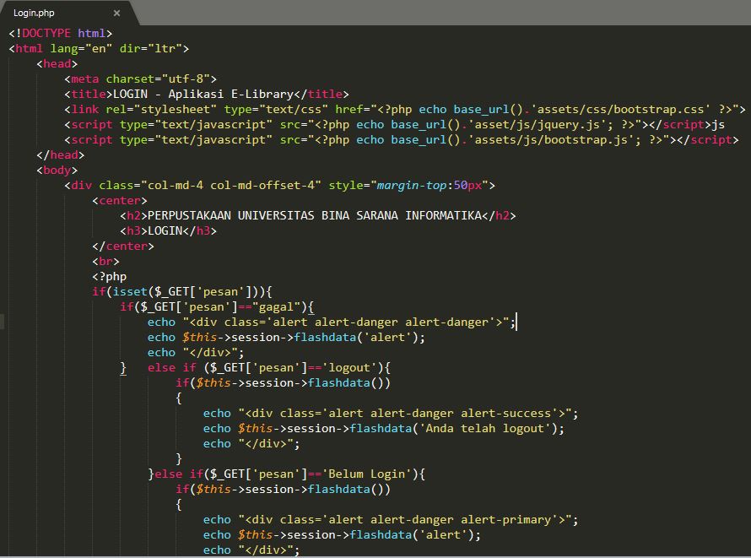
Task: Click the heading text 'PERPUSTAKAAN UNIVERSITAS BINA SARANA INFORMATIKA'
Action: click(314, 216)
